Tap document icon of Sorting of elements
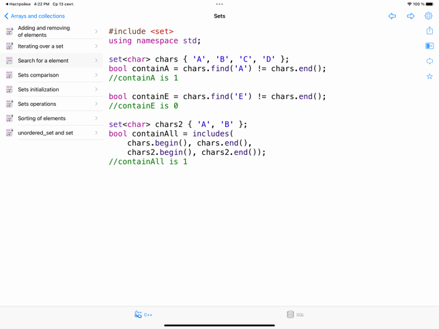The image size is (439, 329). (10, 118)
